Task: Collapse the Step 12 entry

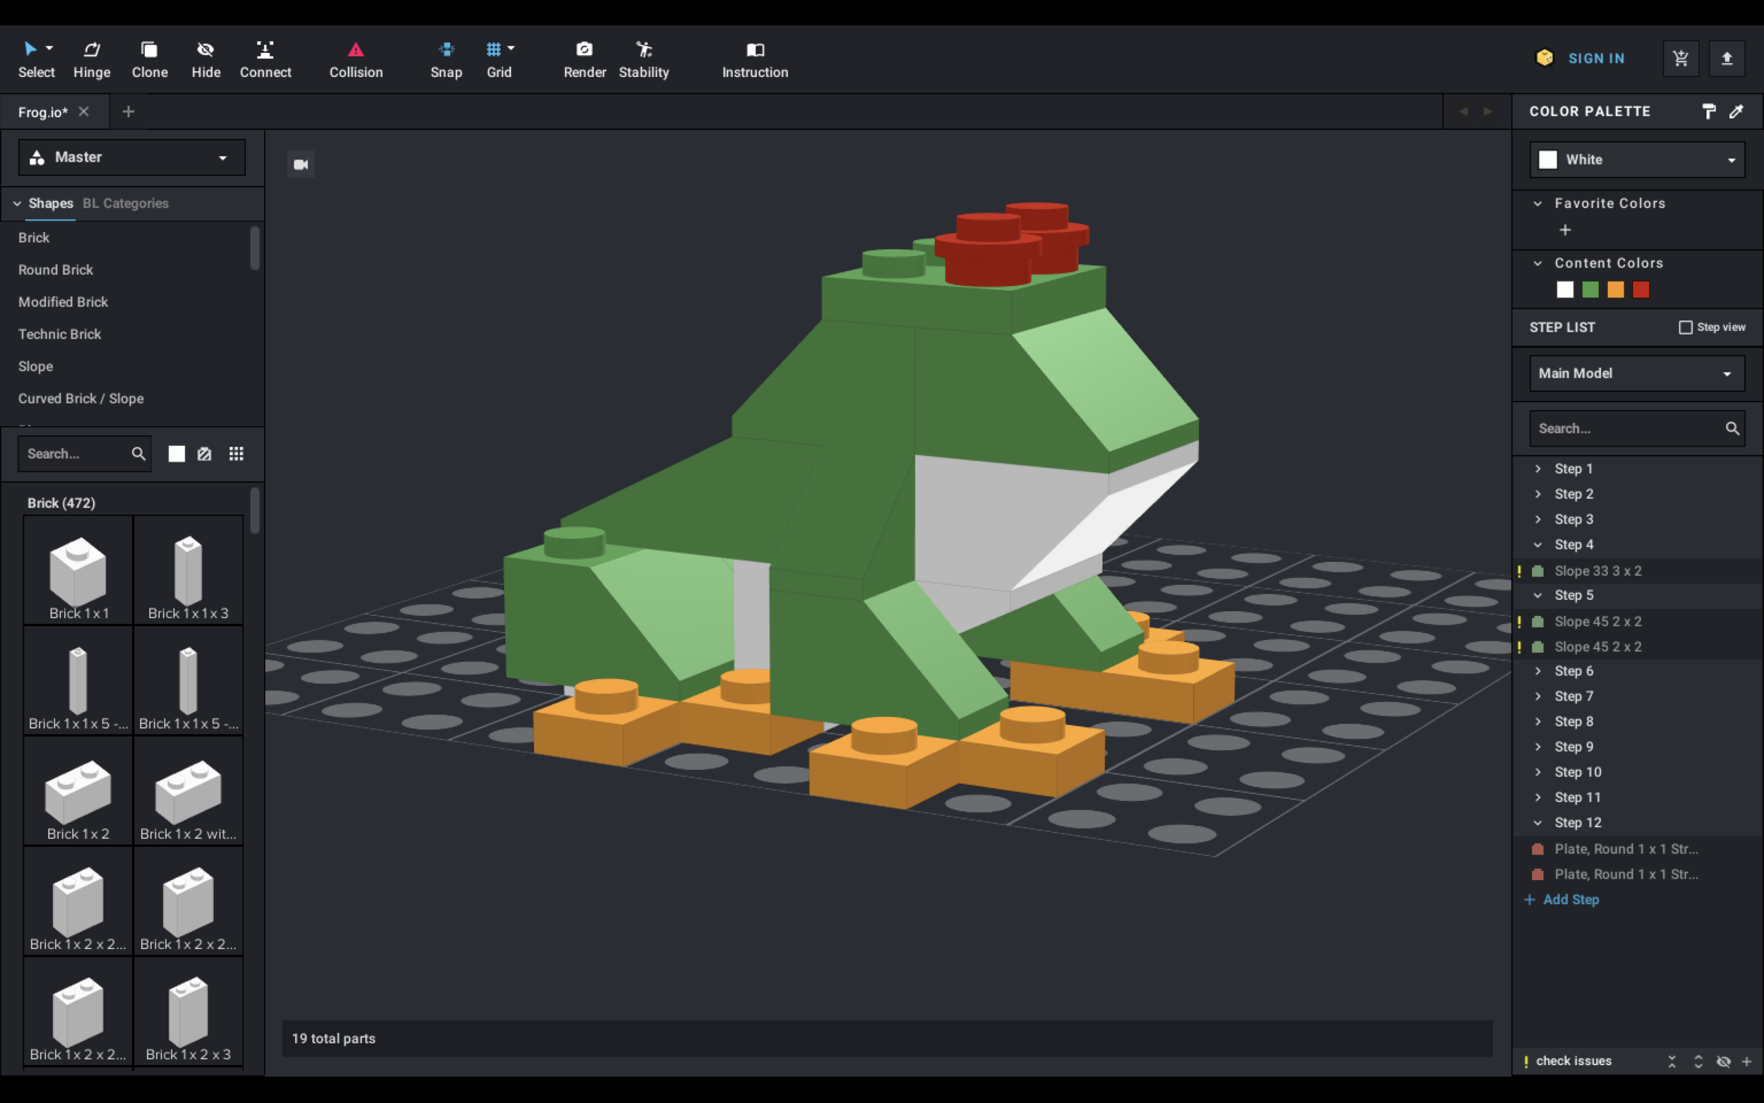Action: pyautogui.click(x=1539, y=822)
